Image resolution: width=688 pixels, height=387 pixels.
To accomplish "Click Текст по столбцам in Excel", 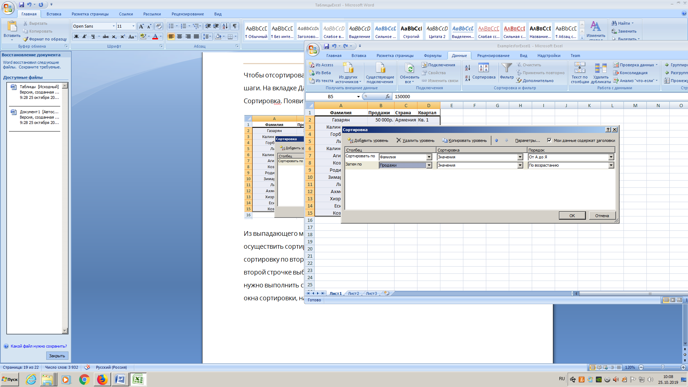I will click(x=579, y=73).
